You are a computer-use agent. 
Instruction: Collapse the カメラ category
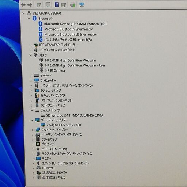point(30,55)
